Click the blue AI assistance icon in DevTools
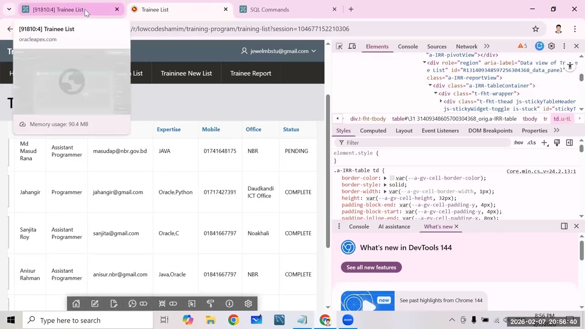Screen dimensions: 585x329 (540, 46)
